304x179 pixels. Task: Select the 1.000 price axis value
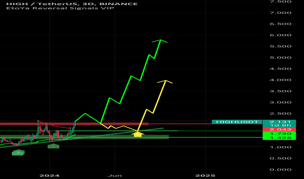(280, 147)
